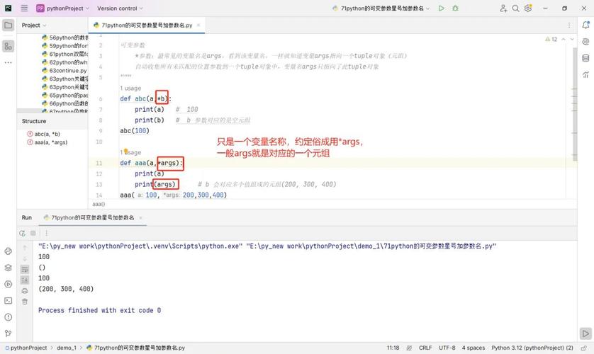
Task: Open Run toolbar more options
Action: [x=46, y=234]
